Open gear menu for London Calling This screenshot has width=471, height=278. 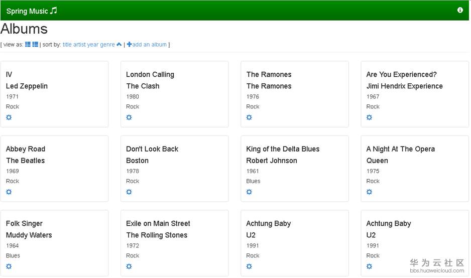129,117
